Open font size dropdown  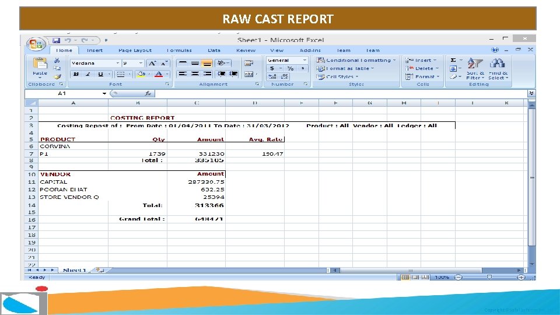[141, 63]
